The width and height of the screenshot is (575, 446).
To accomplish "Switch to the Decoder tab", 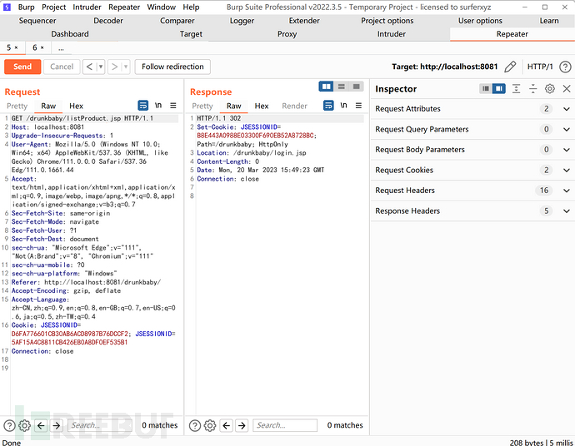I will (x=108, y=21).
